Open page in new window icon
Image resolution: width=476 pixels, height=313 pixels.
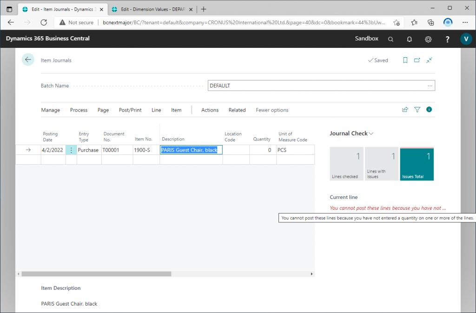[417, 60]
